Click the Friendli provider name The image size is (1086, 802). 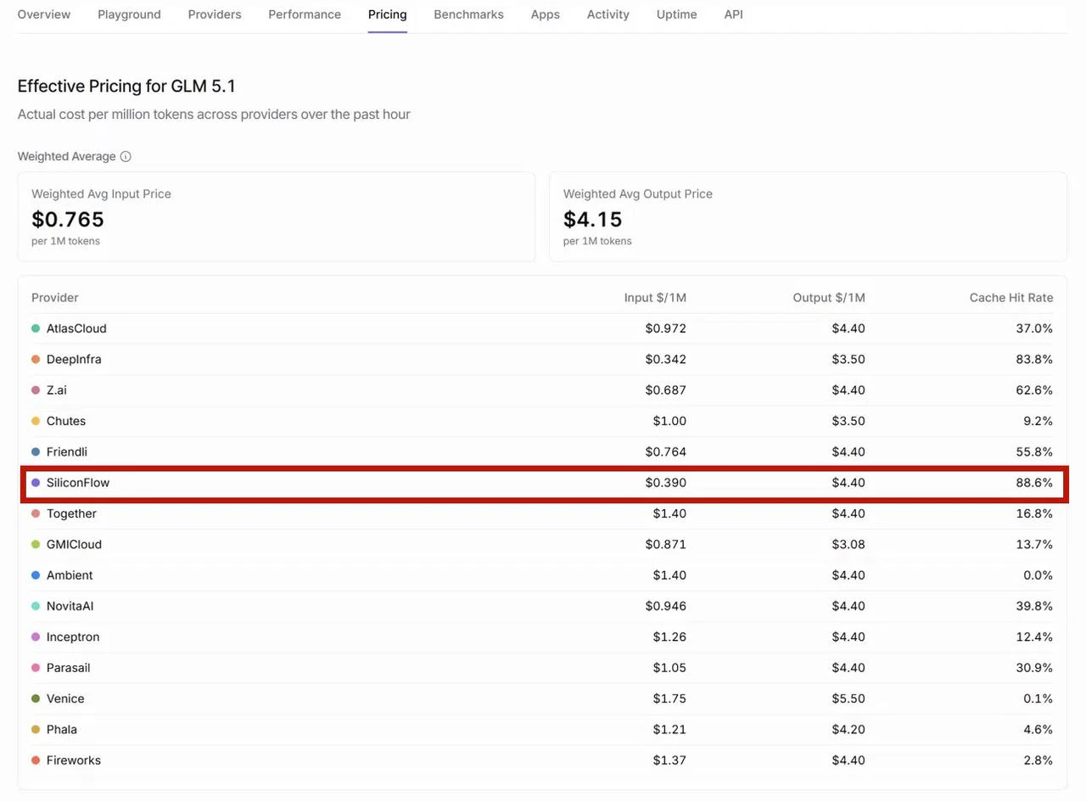click(x=67, y=451)
